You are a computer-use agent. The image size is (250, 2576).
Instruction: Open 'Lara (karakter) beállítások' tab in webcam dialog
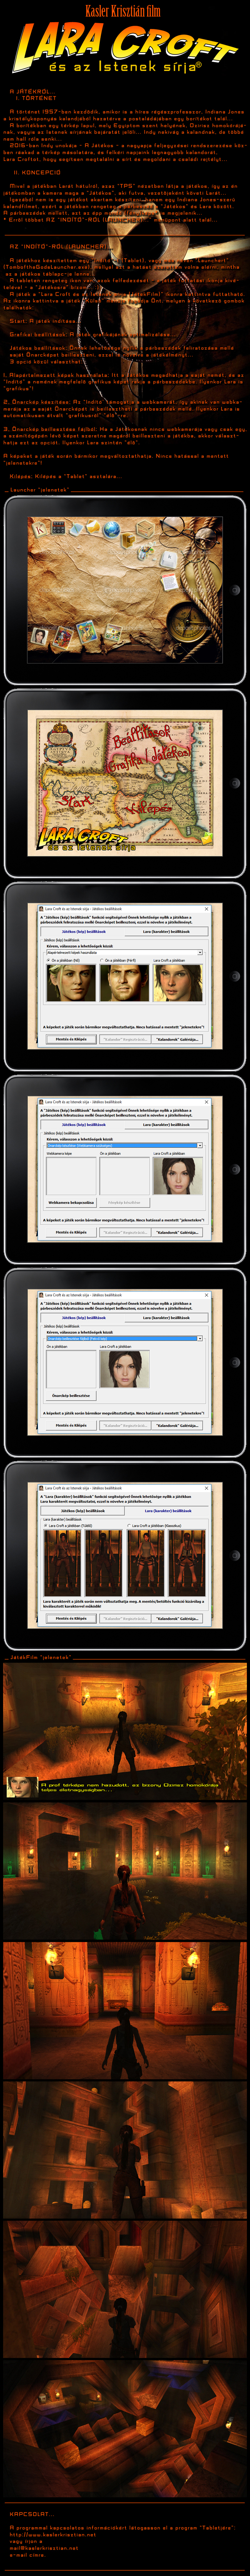coord(166,1125)
